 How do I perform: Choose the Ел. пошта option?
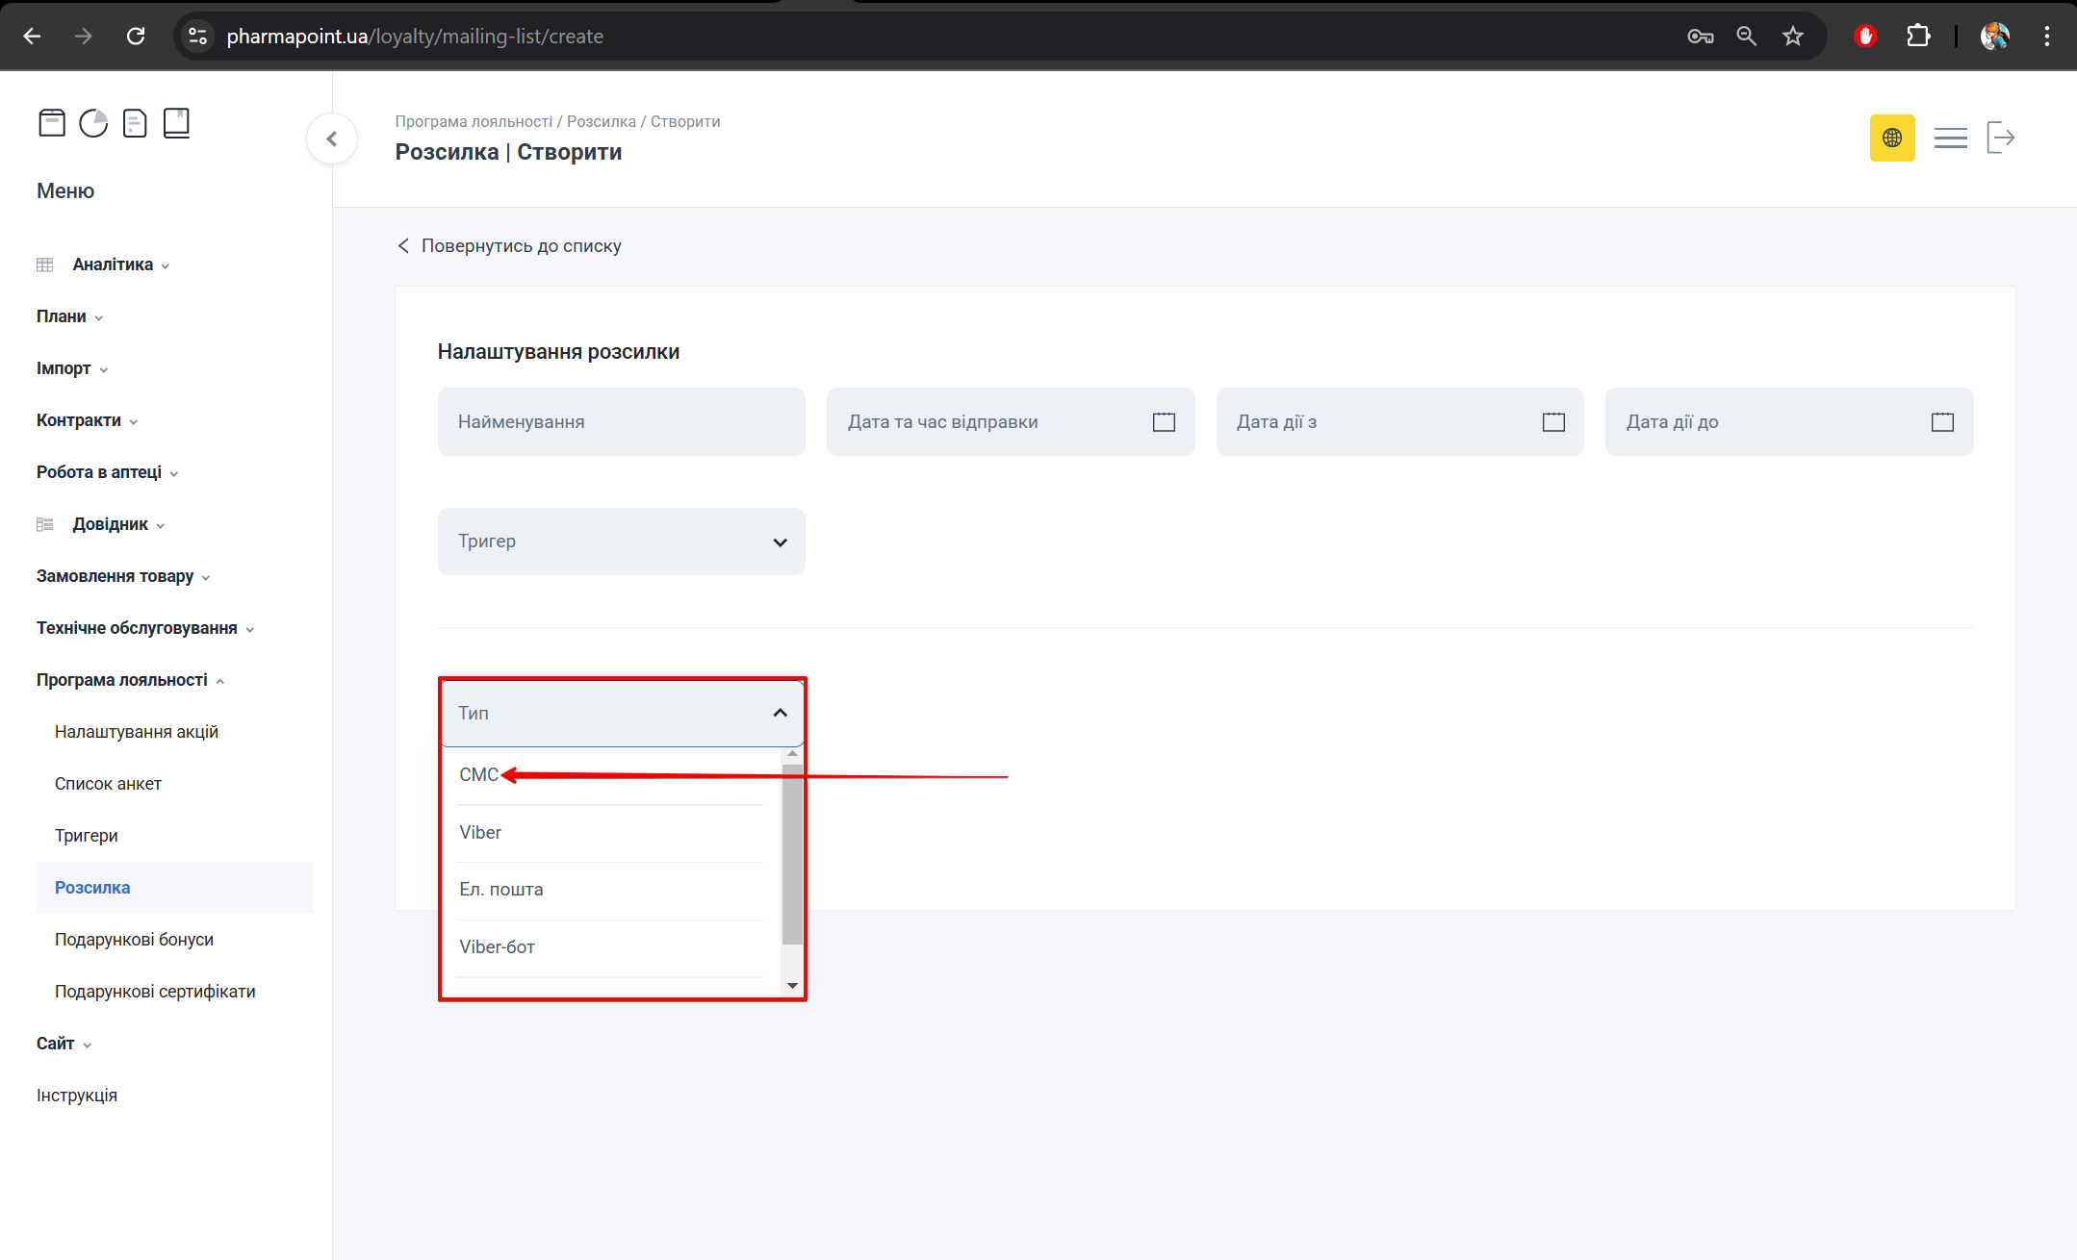pyautogui.click(x=501, y=890)
